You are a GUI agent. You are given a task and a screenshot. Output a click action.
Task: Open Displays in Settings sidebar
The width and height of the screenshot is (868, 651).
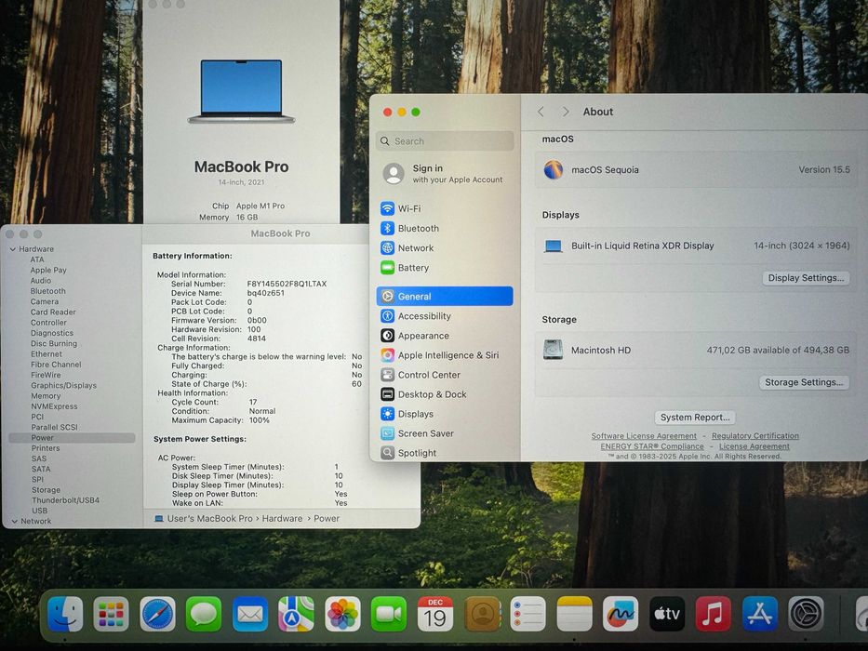[445, 414]
